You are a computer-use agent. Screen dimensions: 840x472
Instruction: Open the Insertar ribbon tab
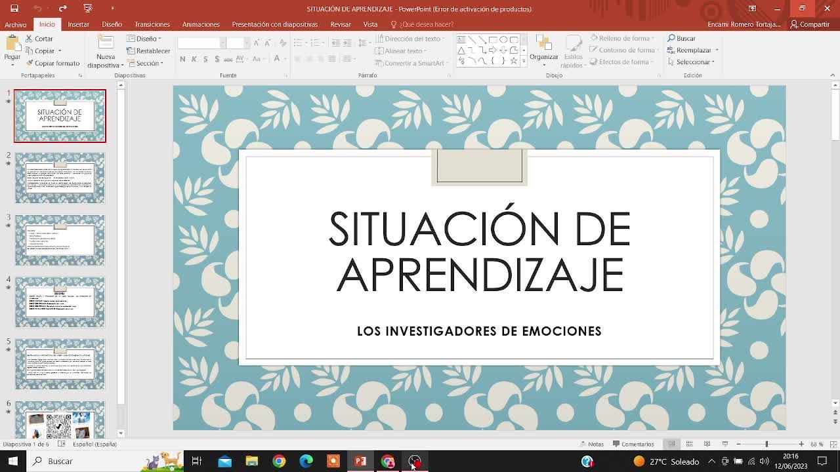(x=78, y=24)
